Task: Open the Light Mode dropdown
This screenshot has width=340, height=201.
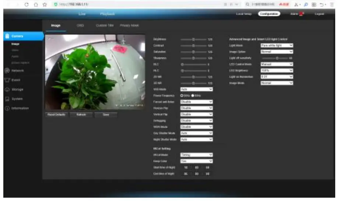Action: point(277,45)
